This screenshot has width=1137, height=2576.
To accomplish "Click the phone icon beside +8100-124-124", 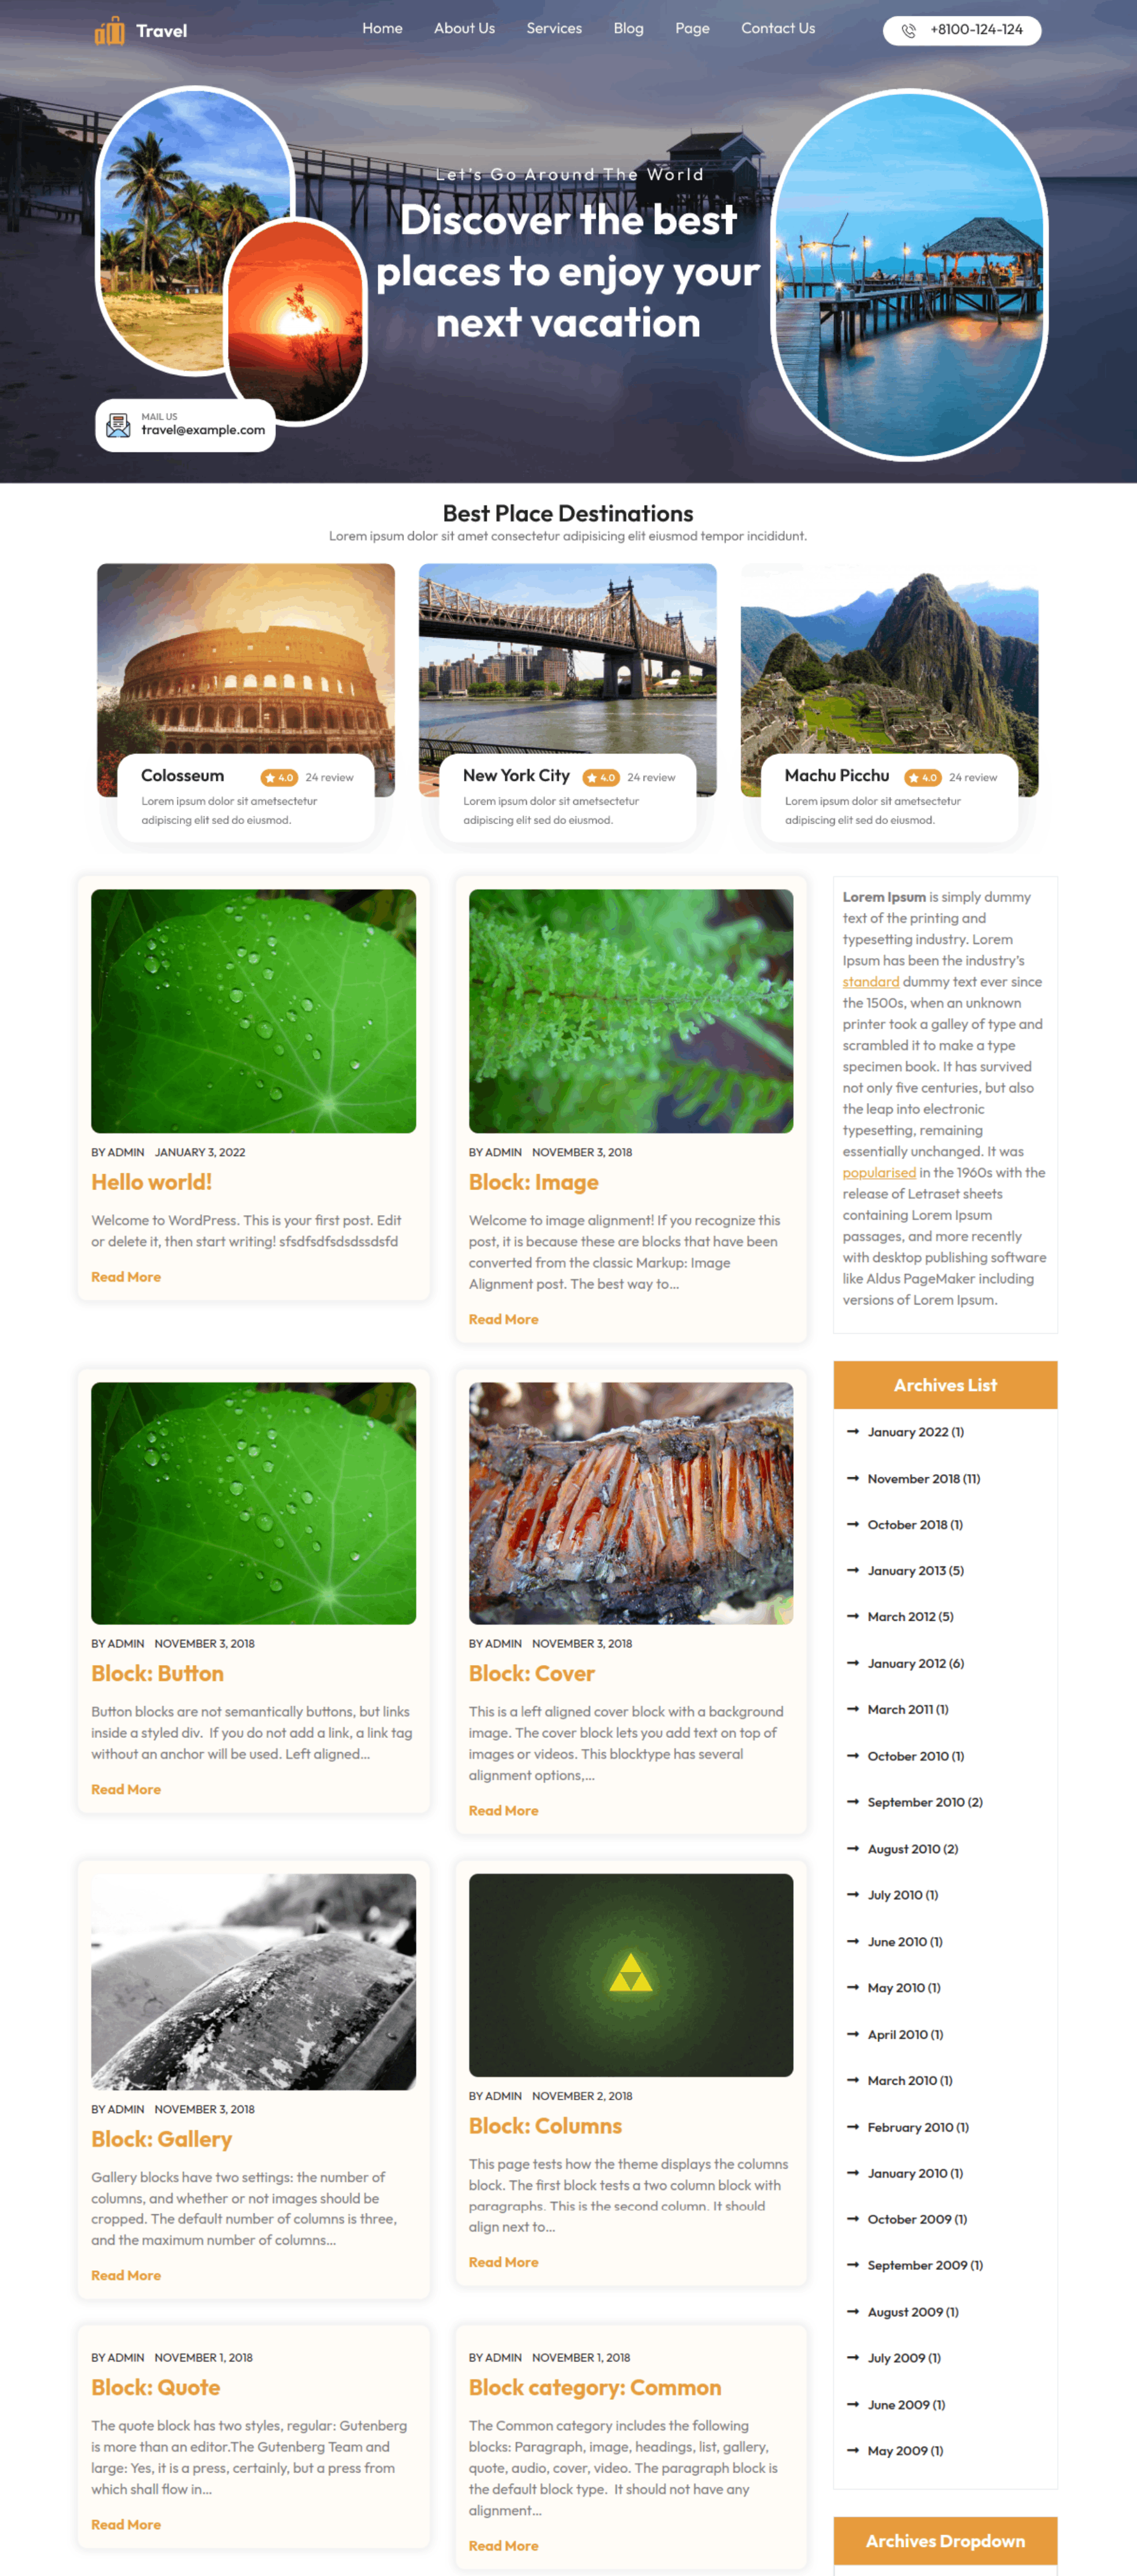I will pos(908,31).
